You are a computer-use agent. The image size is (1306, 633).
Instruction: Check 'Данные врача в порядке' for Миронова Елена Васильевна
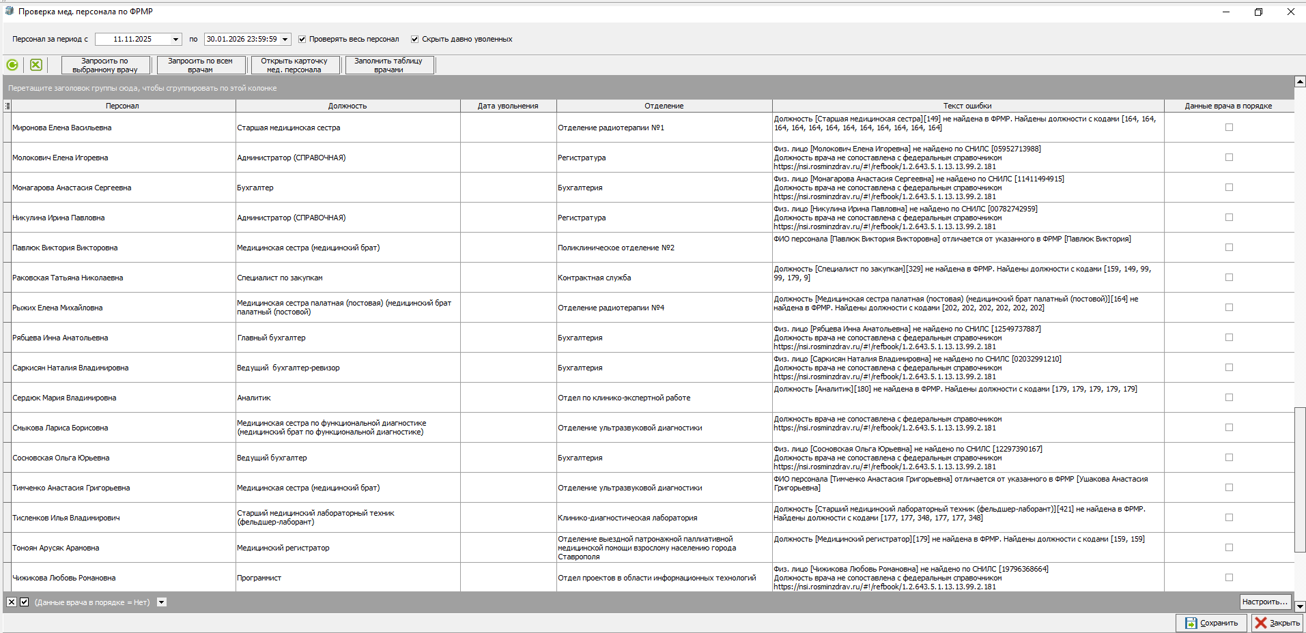pyautogui.click(x=1229, y=128)
